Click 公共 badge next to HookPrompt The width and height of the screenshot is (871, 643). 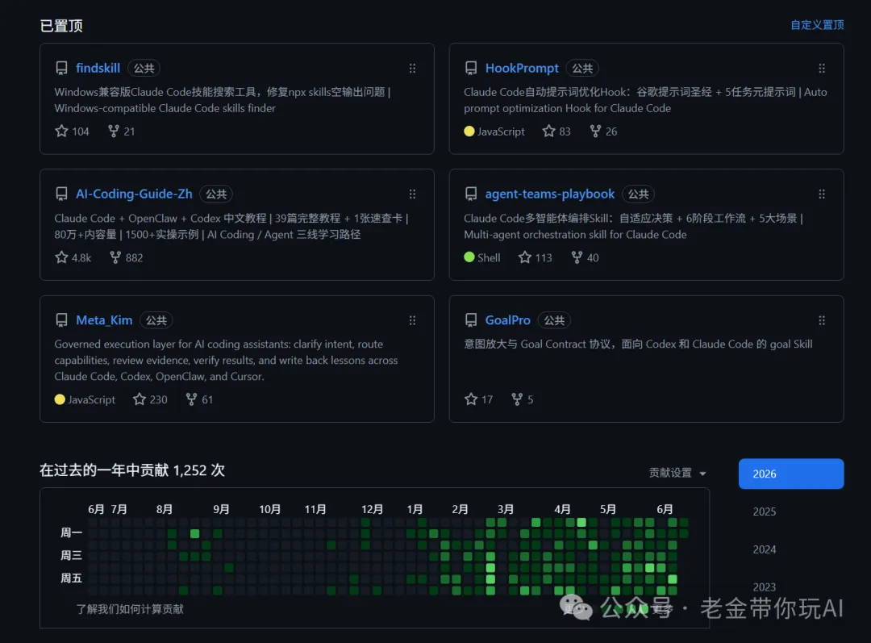(x=582, y=68)
